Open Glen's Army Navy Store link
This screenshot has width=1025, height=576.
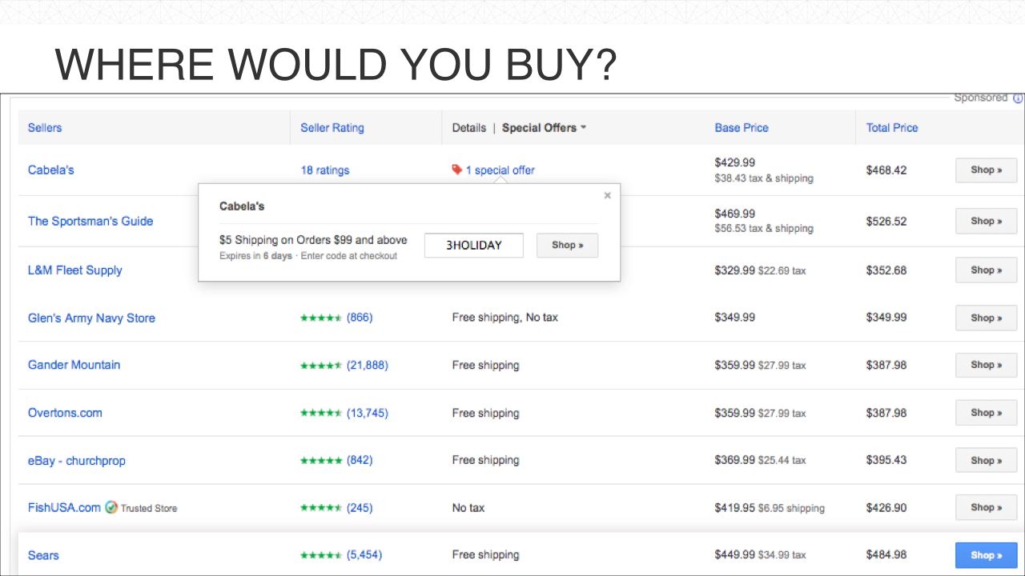[91, 318]
